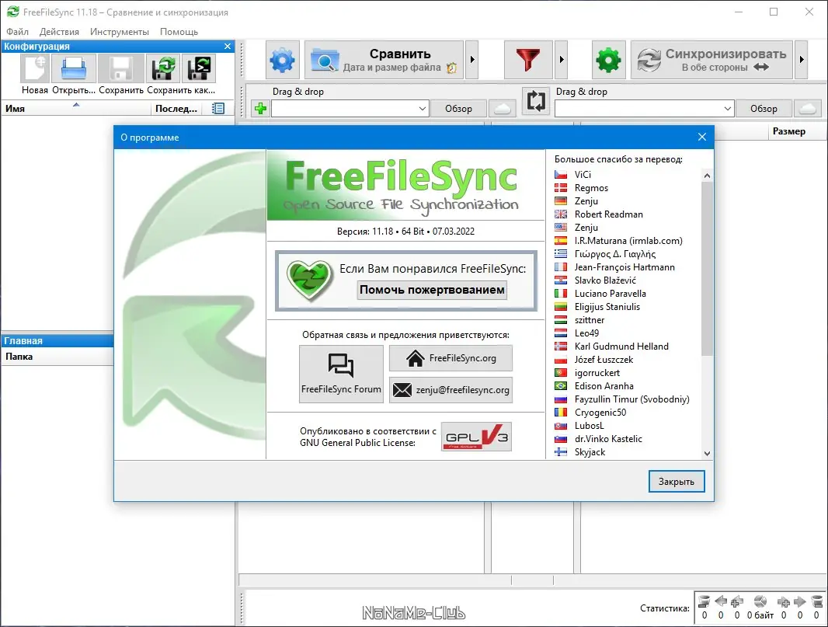Click the zenju@freefilesync.org email button
Image resolution: width=828 pixels, height=627 pixels.
[451, 390]
